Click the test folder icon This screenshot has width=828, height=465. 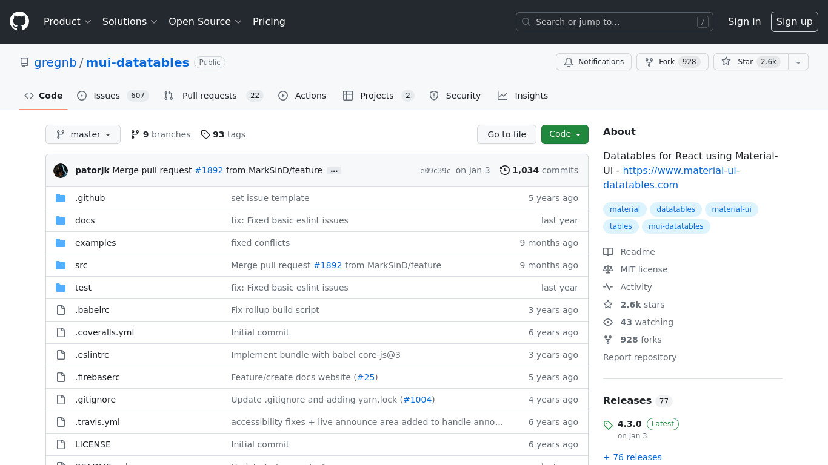coord(61,288)
